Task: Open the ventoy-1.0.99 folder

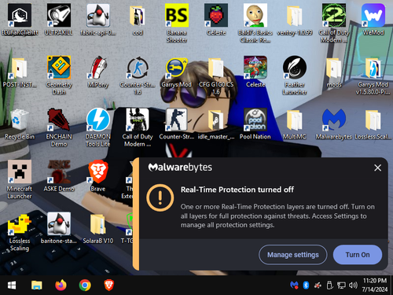Action: tap(295, 20)
